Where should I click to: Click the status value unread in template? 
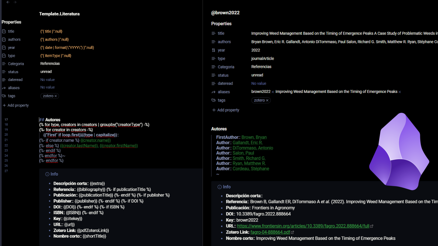pyautogui.click(x=46, y=72)
